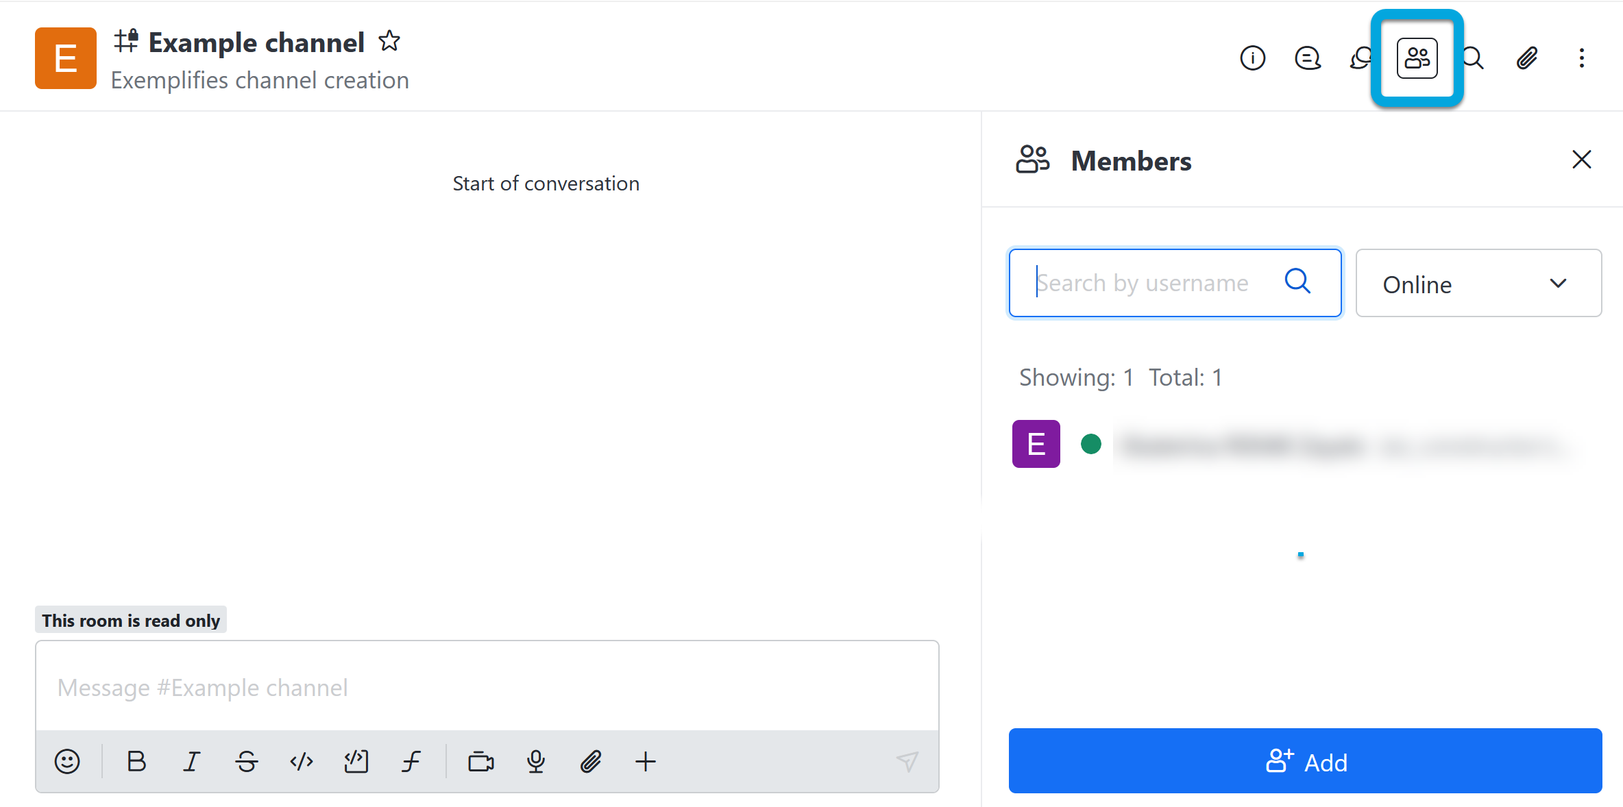Favorite Example channel with star icon

[389, 42]
